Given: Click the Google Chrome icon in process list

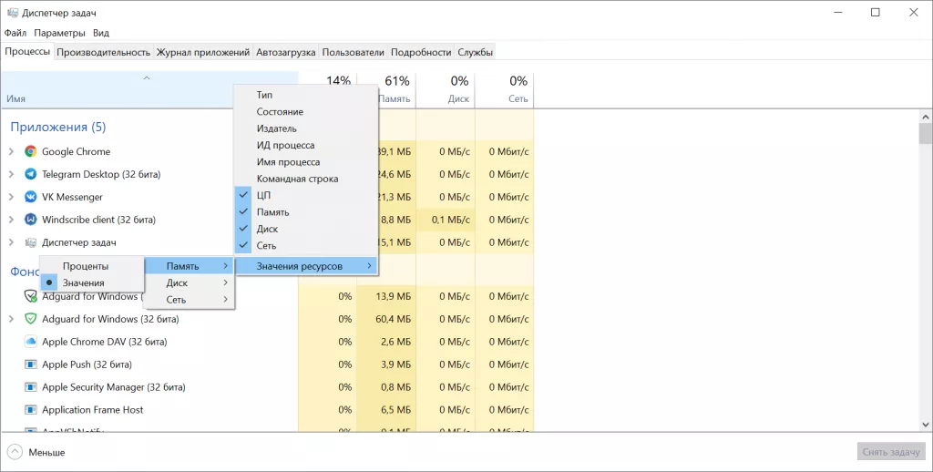Looking at the screenshot, I should coord(30,152).
